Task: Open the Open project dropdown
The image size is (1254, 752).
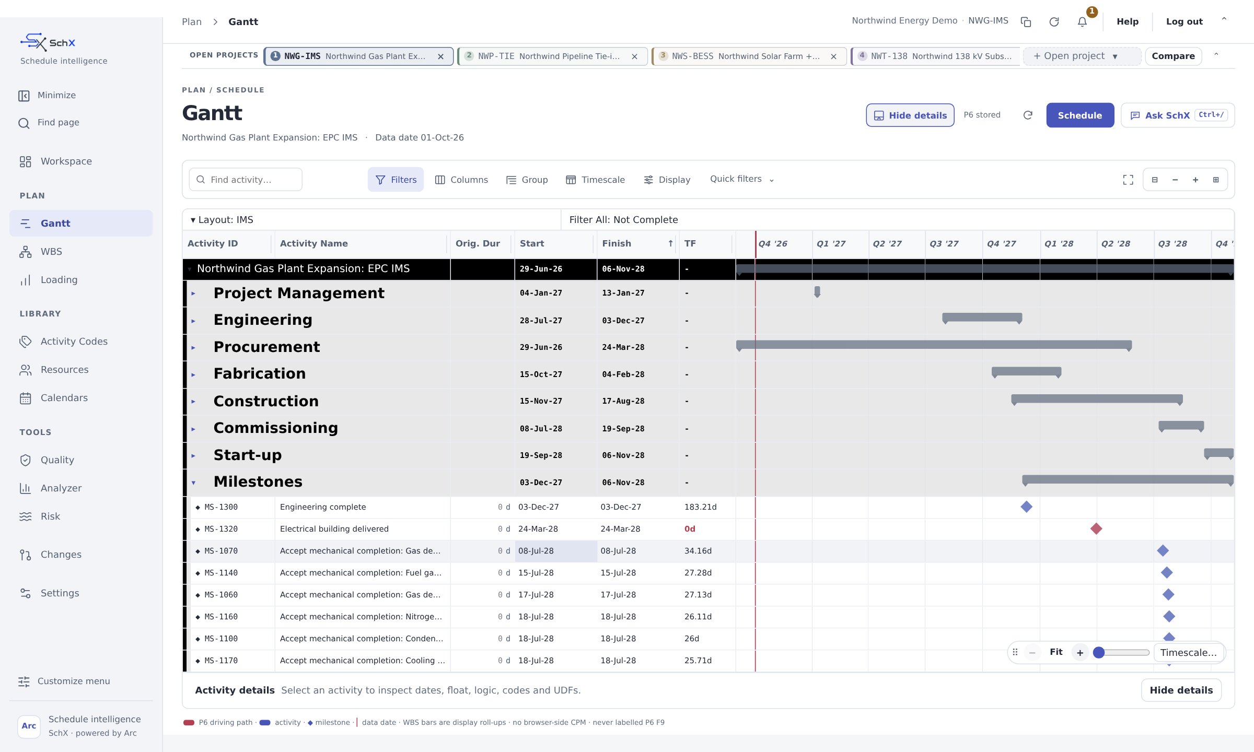Action: (1082, 56)
